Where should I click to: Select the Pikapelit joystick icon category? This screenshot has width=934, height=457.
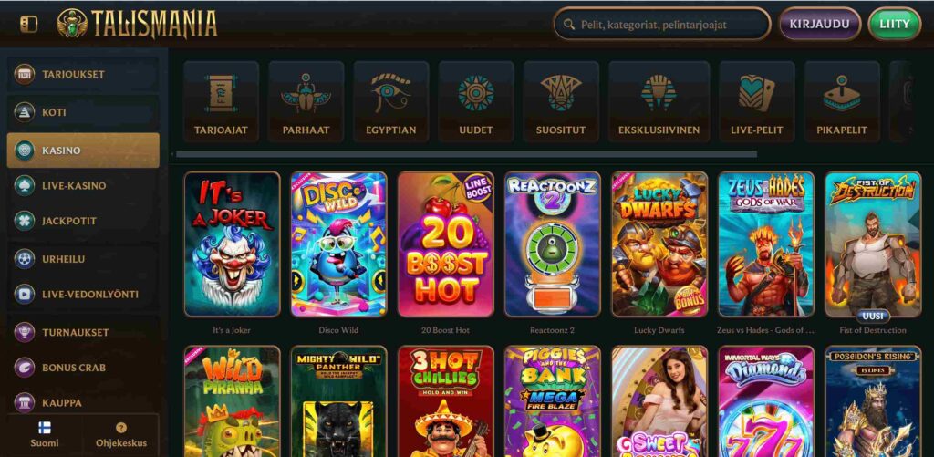[842, 102]
